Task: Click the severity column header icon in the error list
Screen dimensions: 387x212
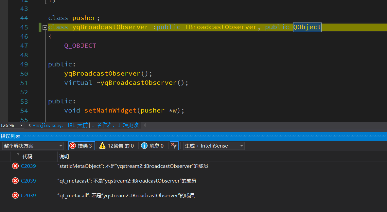Action: (x=18, y=156)
